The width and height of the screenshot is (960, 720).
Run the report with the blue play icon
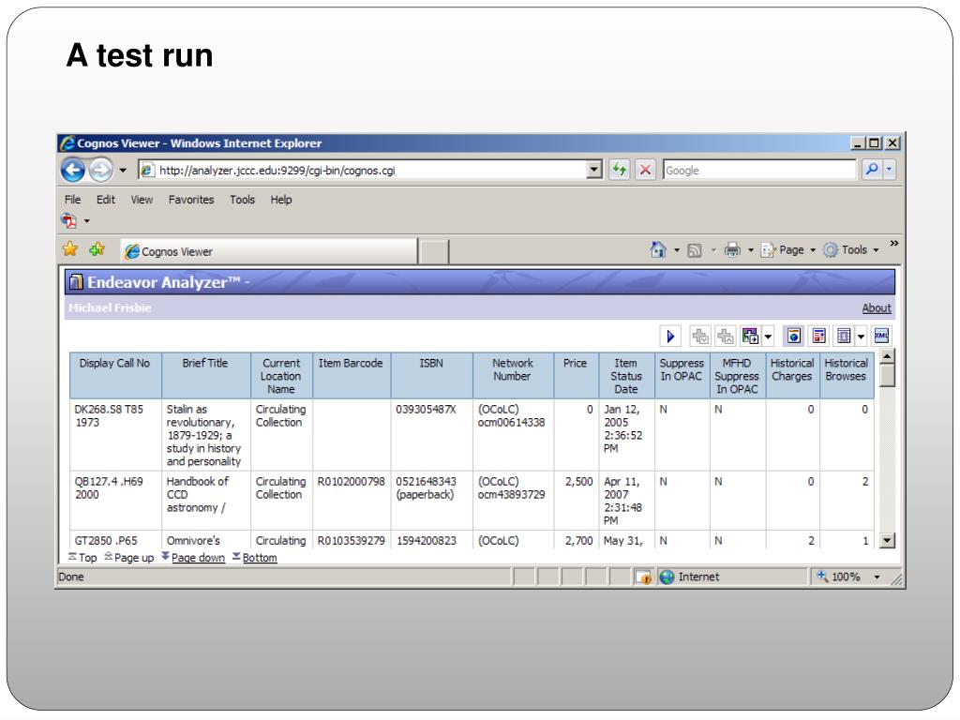[670, 337]
